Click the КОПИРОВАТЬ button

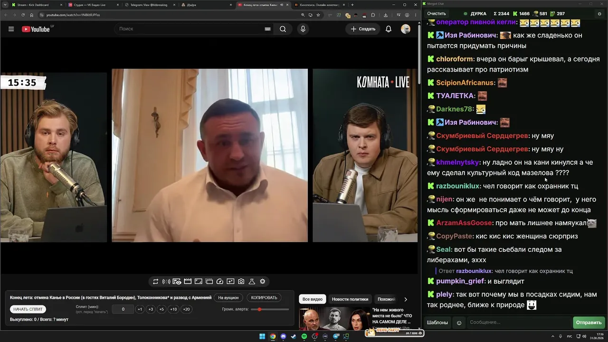click(264, 298)
